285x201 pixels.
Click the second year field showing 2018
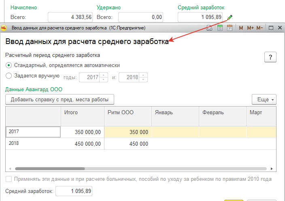(x=129, y=77)
